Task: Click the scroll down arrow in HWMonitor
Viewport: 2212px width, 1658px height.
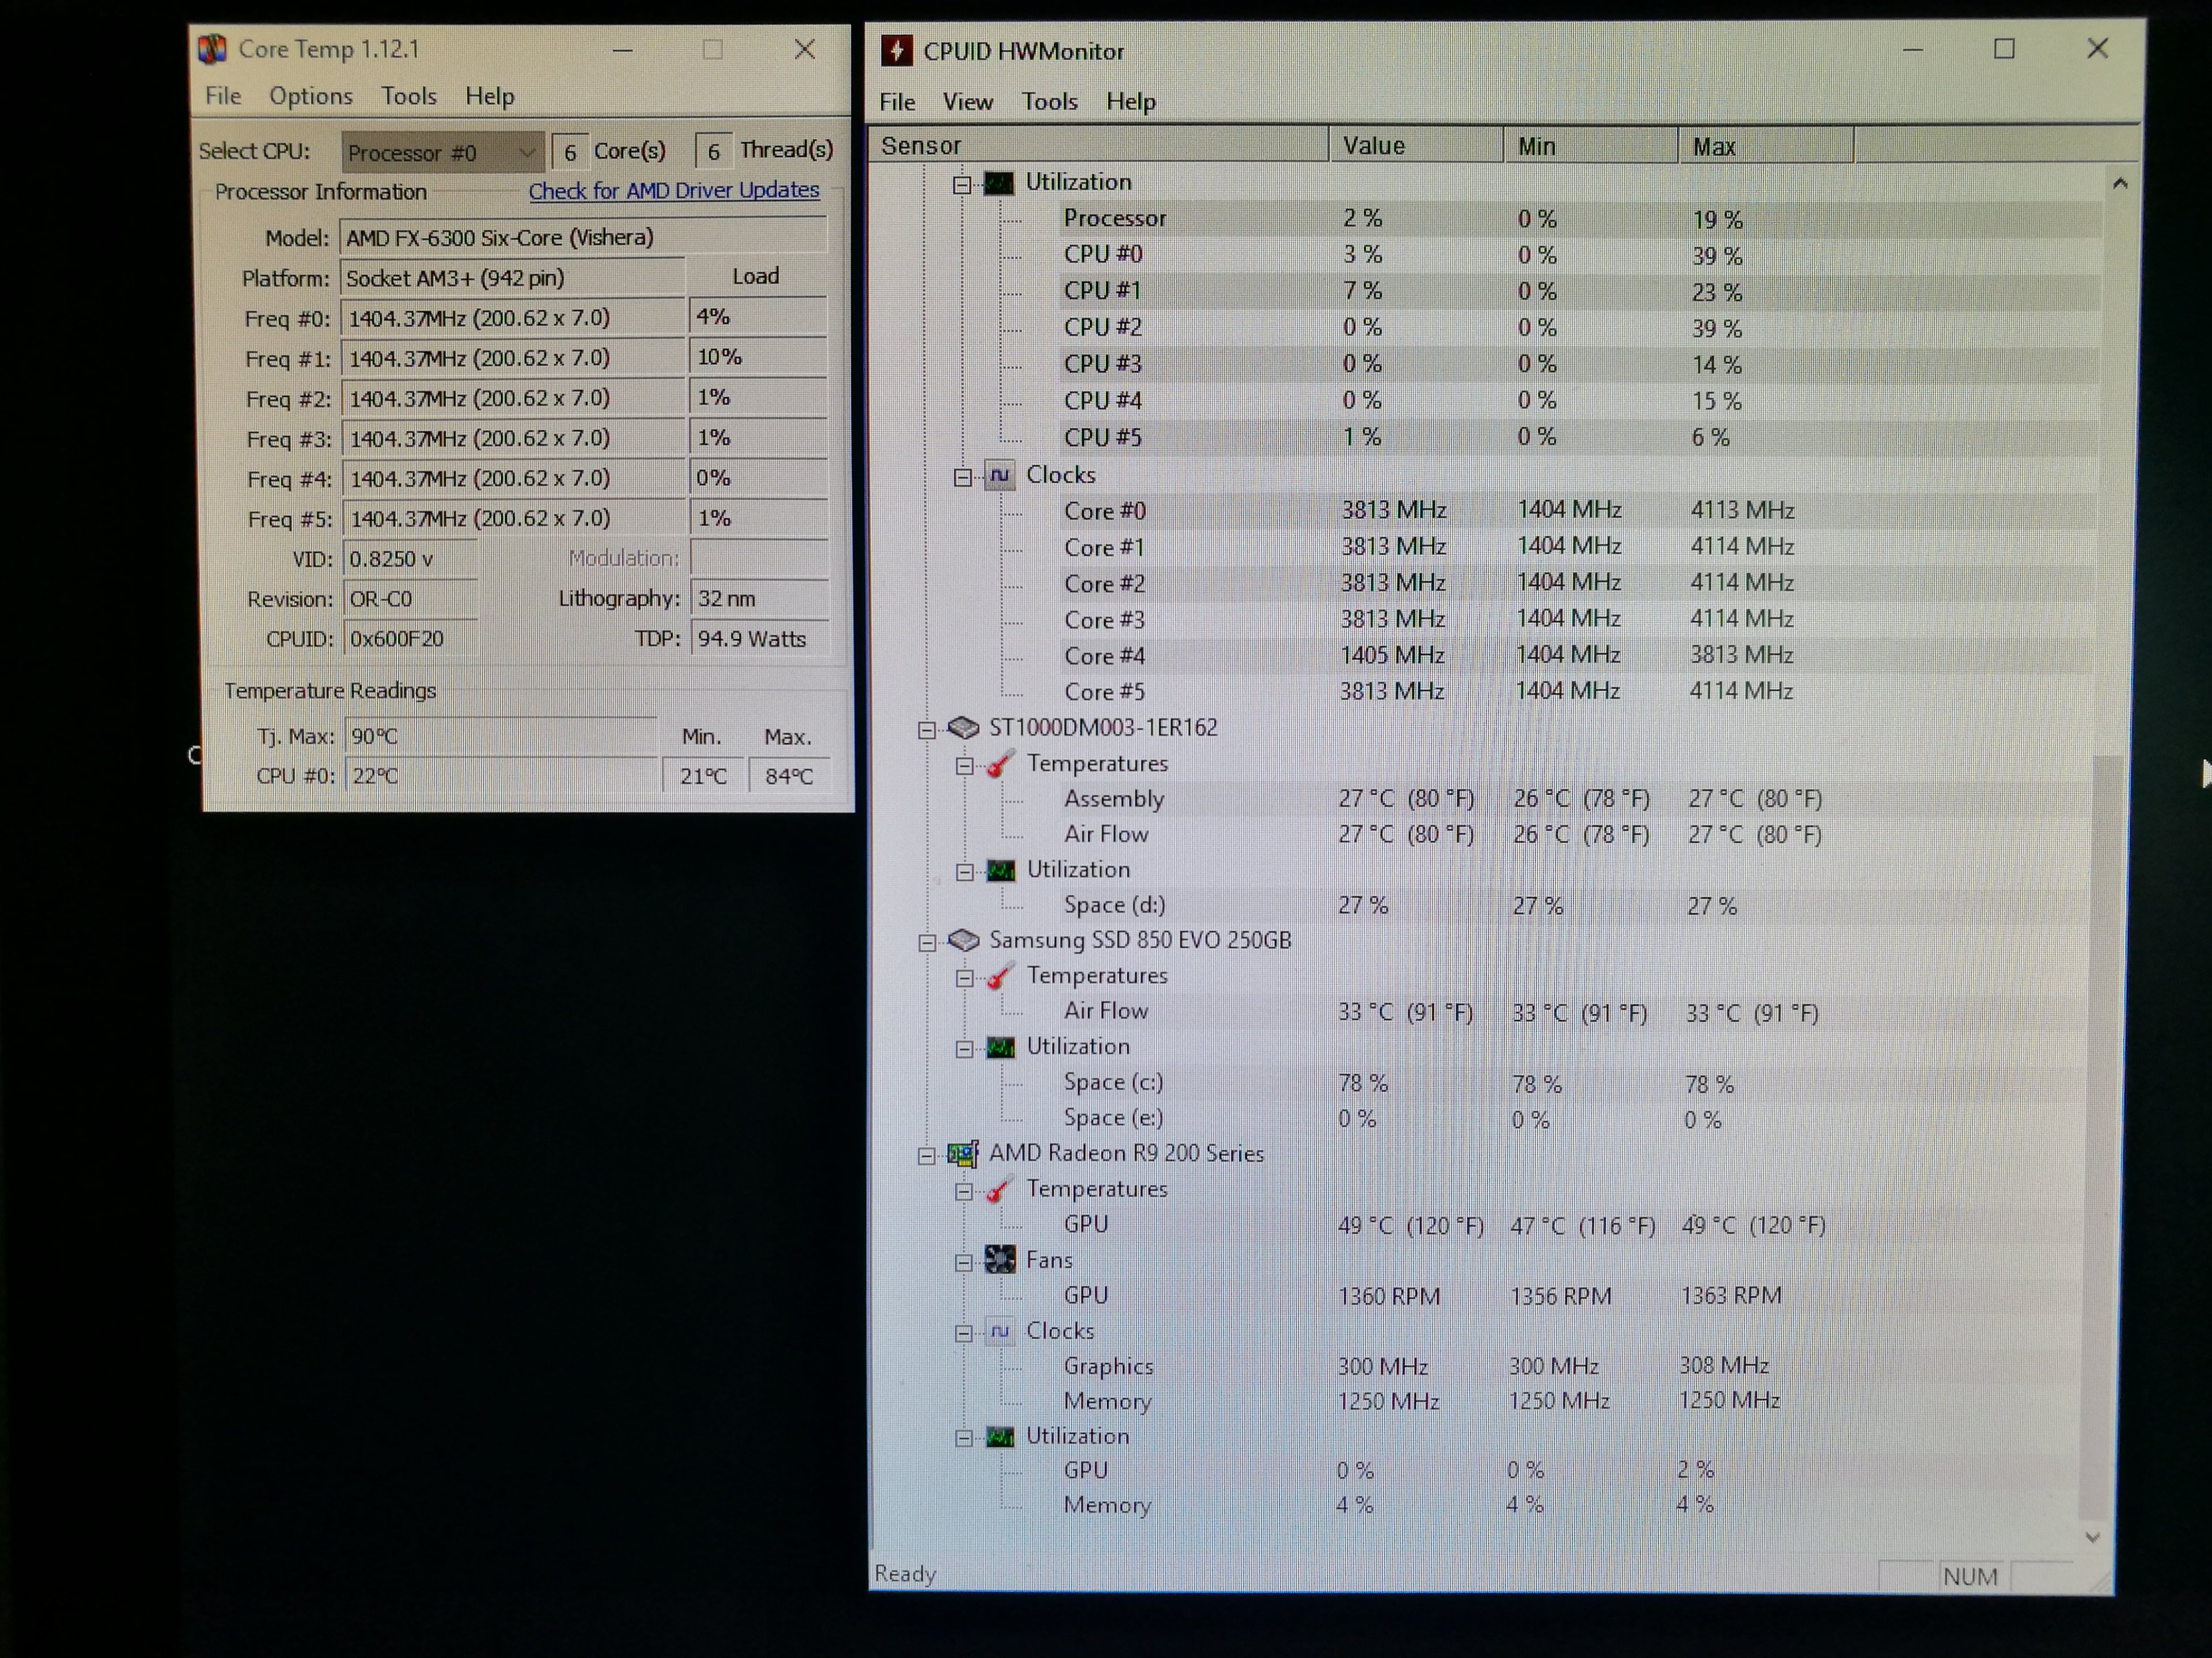Action: pyautogui.click(x=2092, y=1537)
